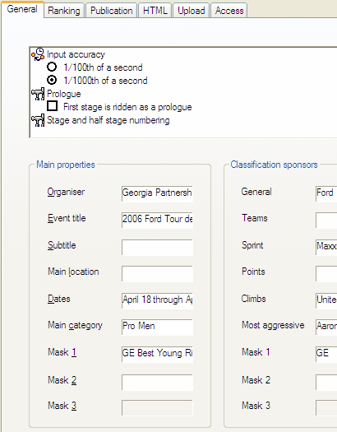Click the Prologue heading text

tap(64, 94)
